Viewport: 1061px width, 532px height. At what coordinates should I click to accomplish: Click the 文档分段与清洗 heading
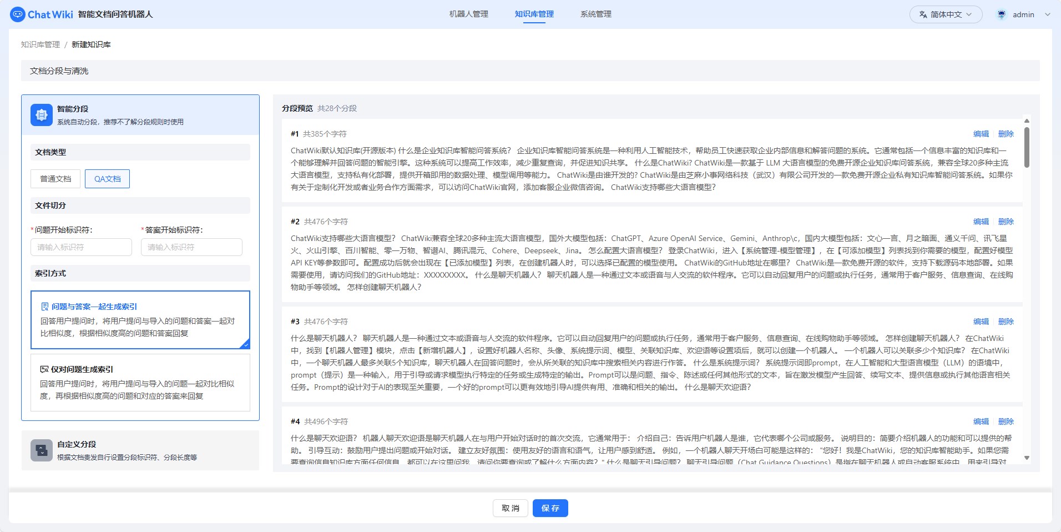coord(59,71)
